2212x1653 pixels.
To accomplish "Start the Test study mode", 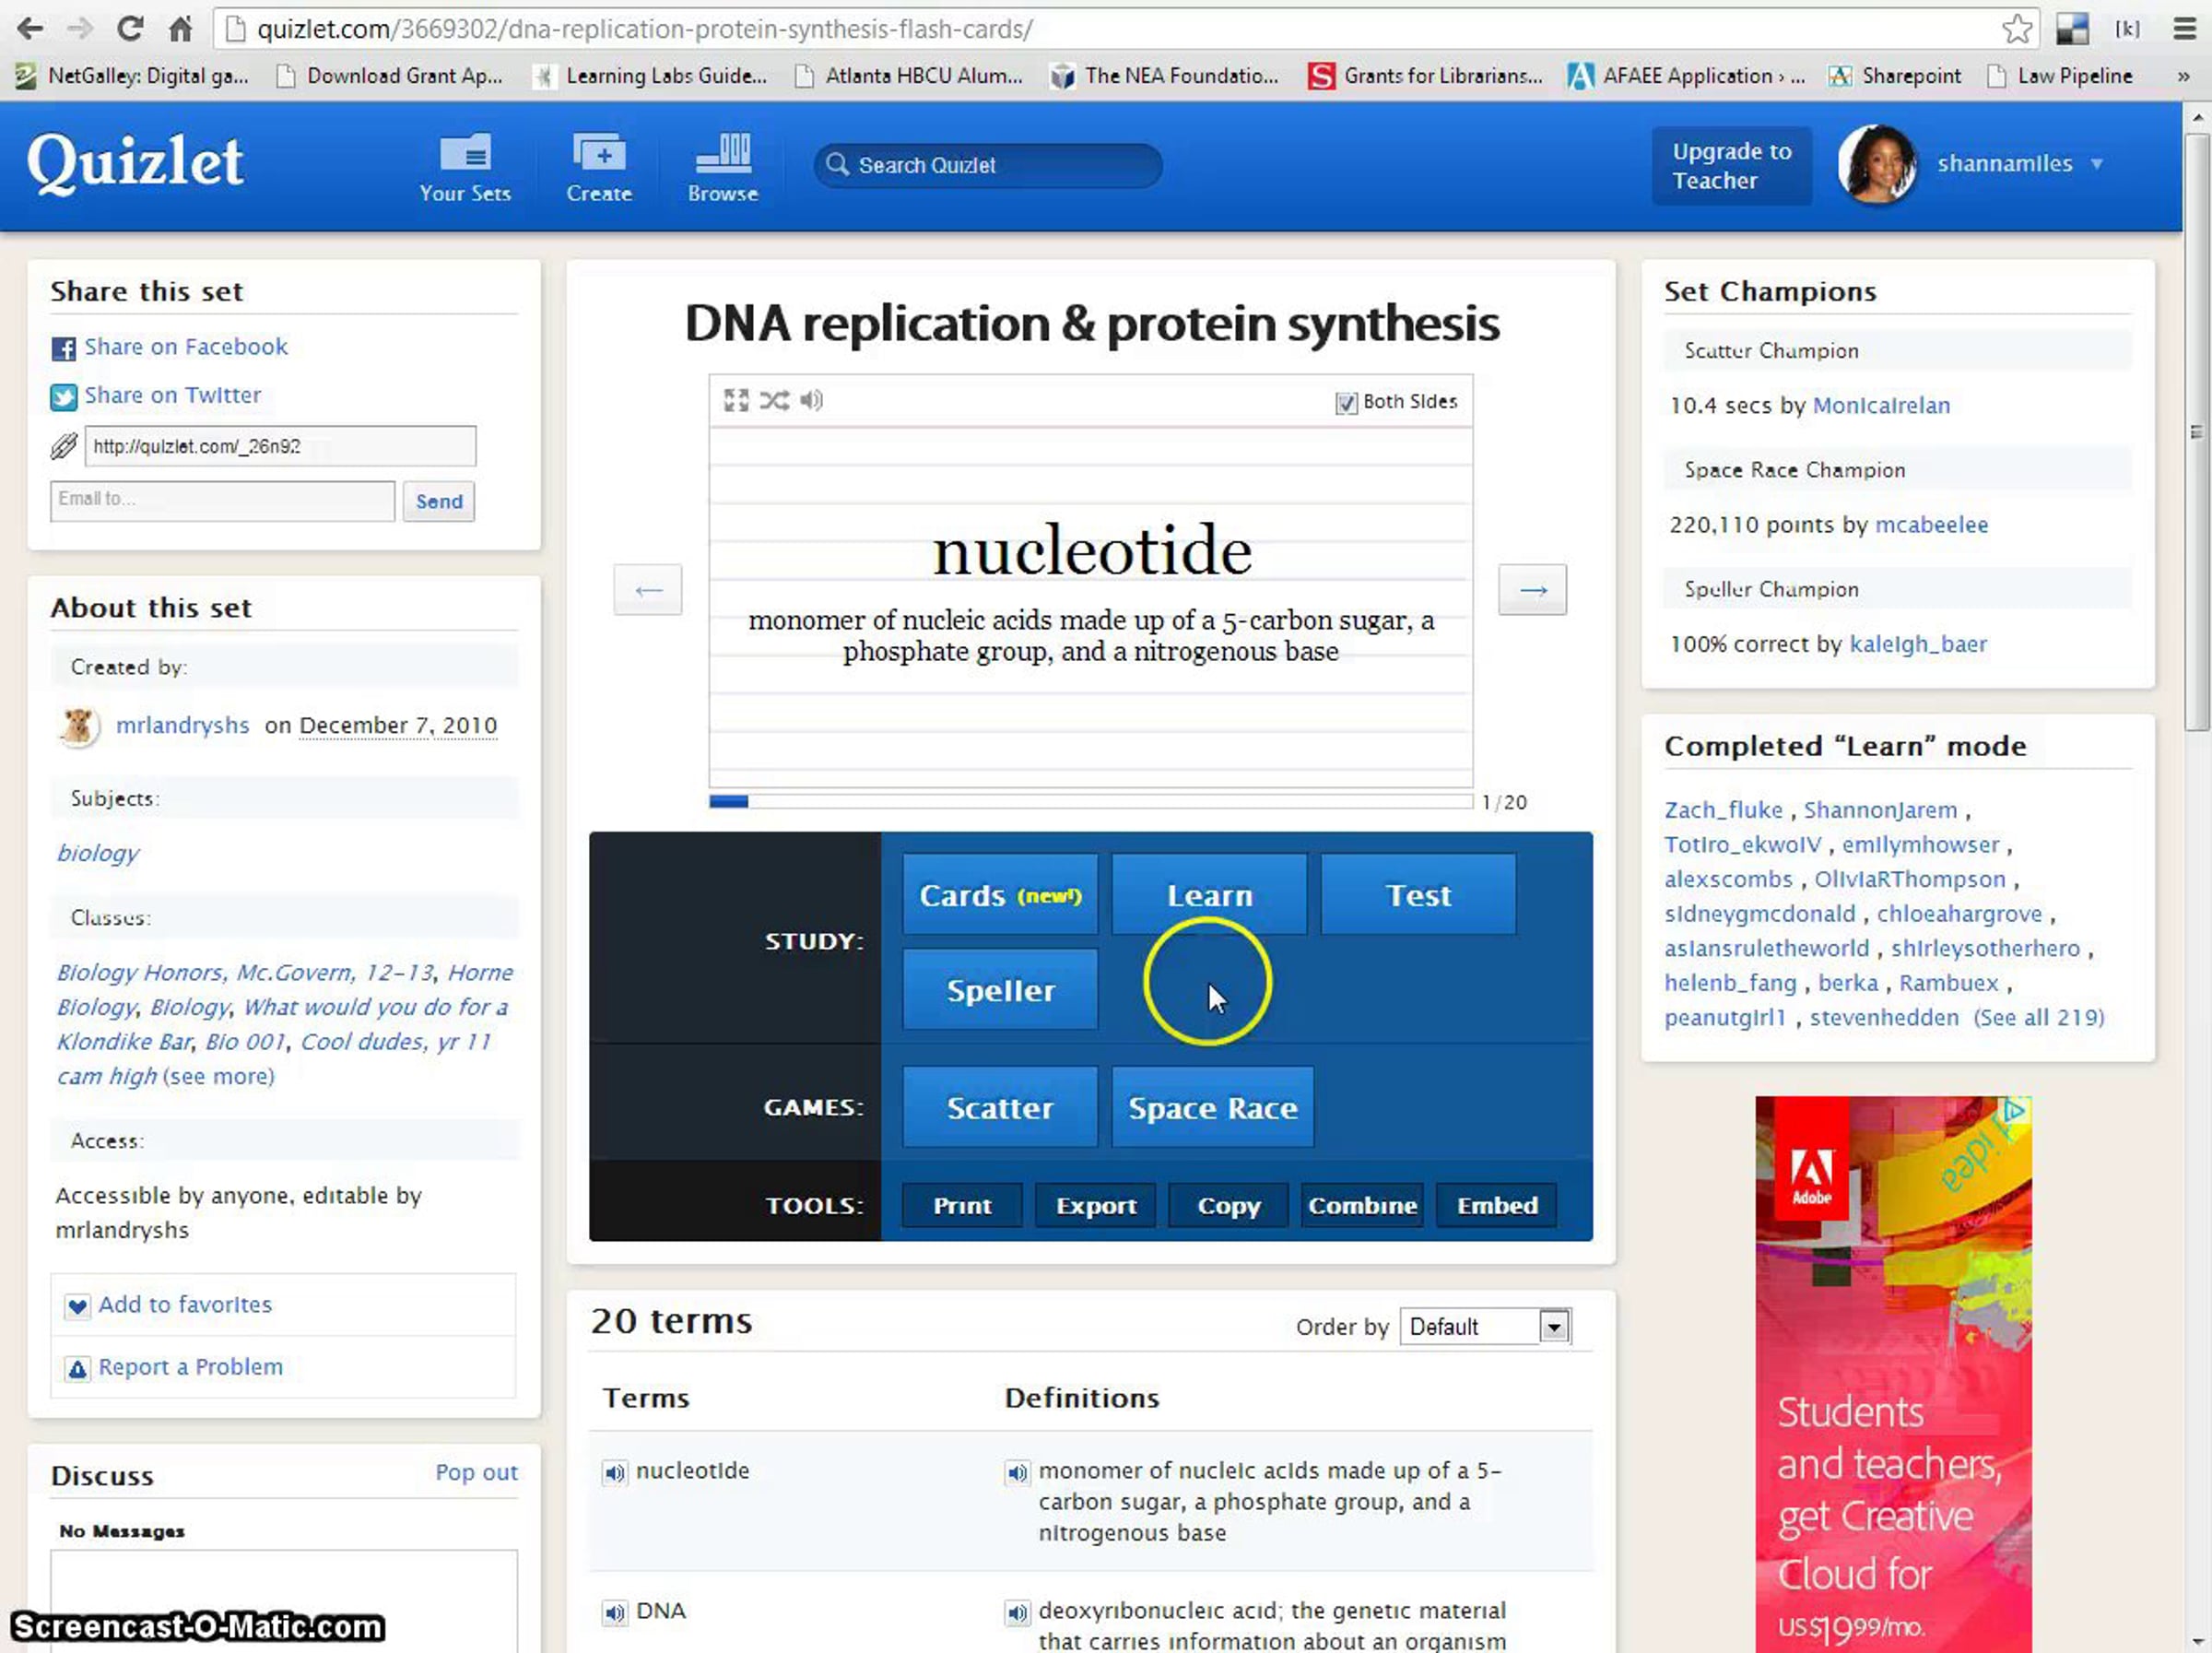I will pyautogui.click(x=1418, y=894).
